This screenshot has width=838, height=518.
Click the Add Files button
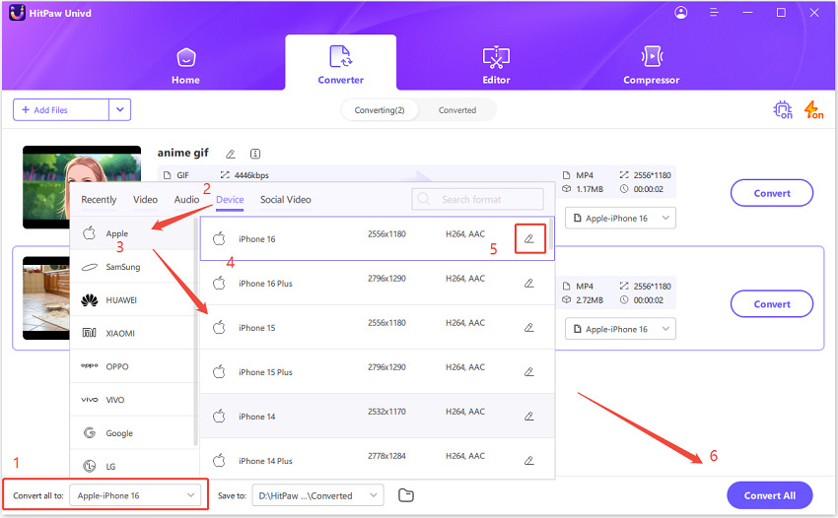click(x=61, y=110)
